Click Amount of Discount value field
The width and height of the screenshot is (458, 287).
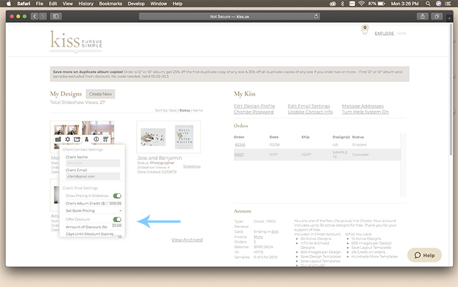[117, 225]
